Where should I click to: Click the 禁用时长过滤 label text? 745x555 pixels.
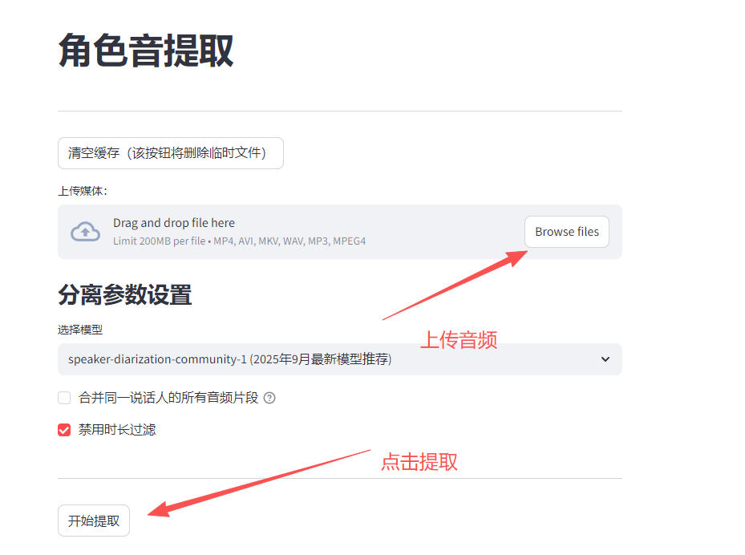[117, 430]
